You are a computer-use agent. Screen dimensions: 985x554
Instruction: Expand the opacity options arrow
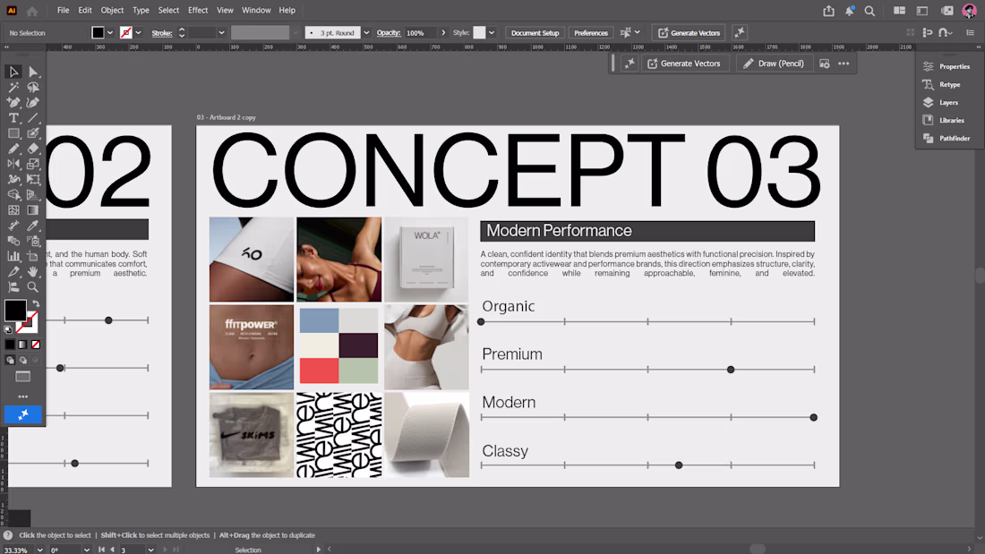[x=443, y=32]
